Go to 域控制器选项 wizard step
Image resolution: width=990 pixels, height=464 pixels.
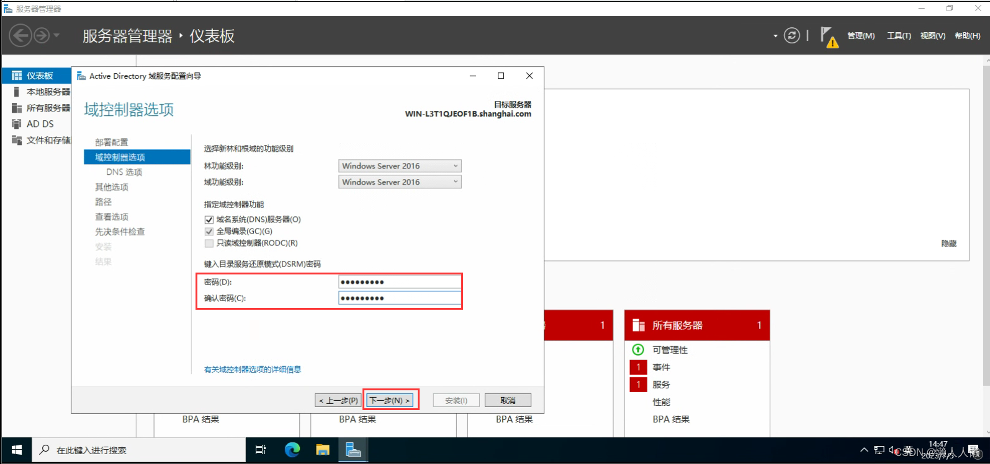[137, 157]
